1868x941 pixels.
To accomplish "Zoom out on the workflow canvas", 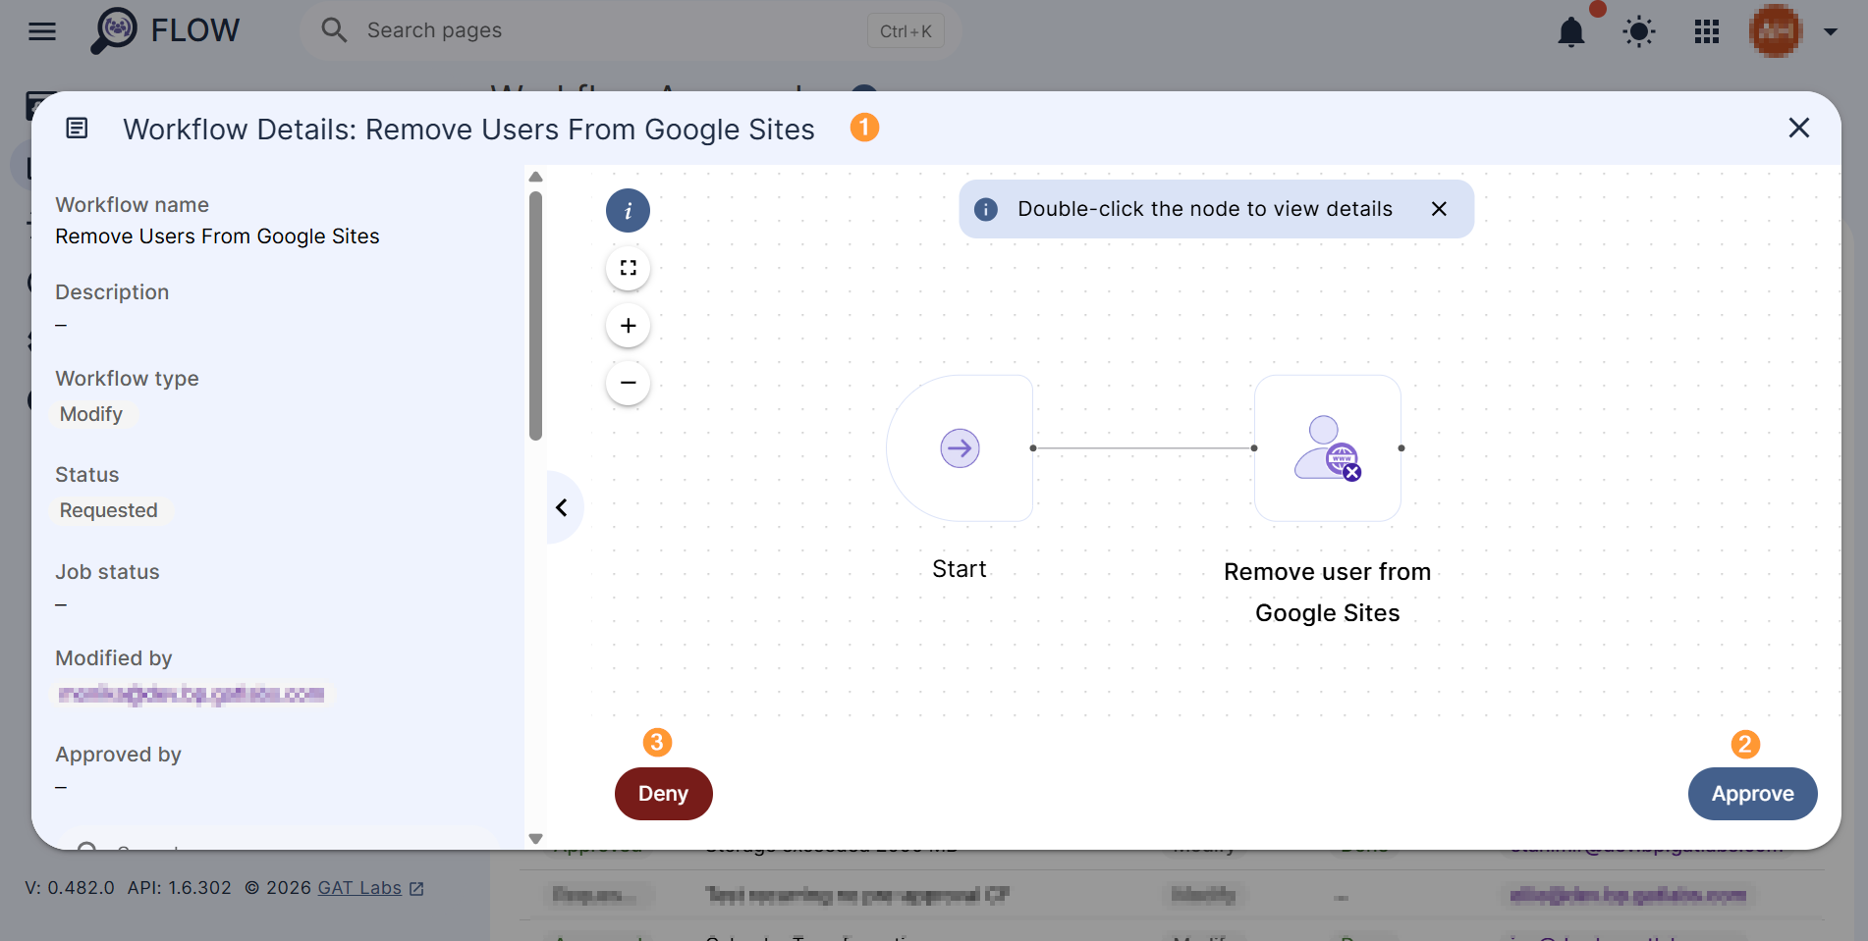I will tap(628, 383).
